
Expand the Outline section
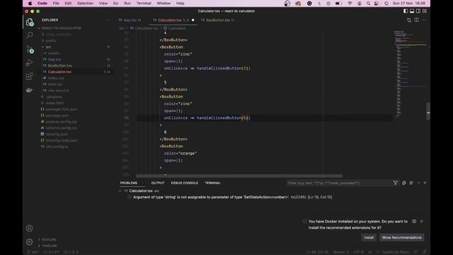point(40,239)
